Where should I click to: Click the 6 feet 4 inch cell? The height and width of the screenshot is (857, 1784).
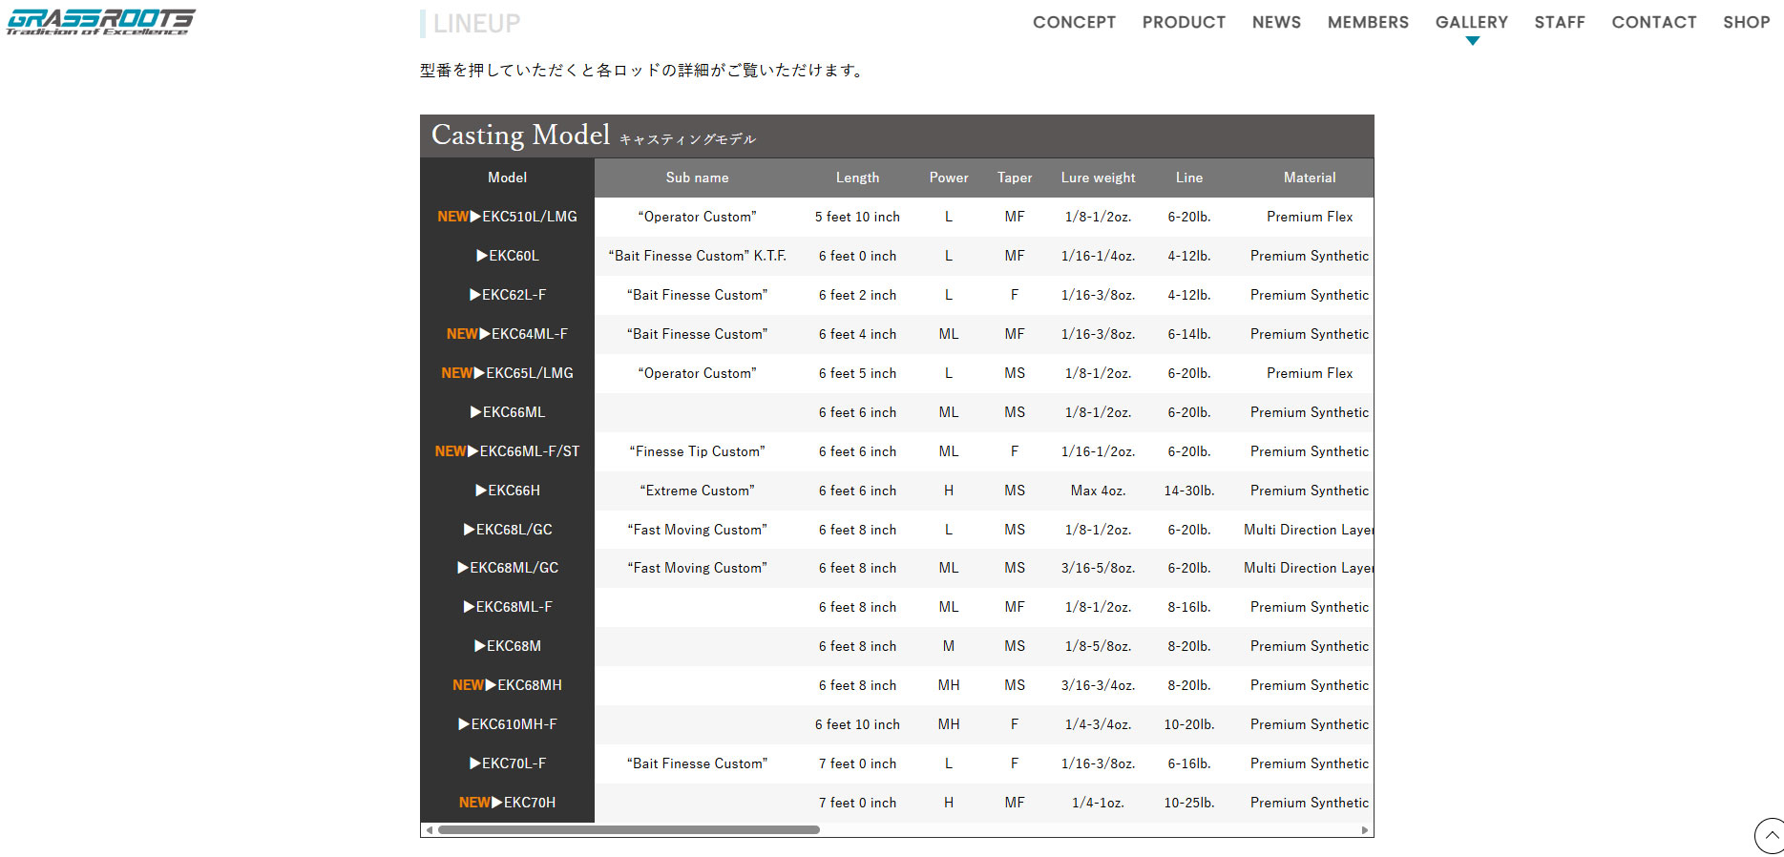pyautogui.click(x=857, y=334)
